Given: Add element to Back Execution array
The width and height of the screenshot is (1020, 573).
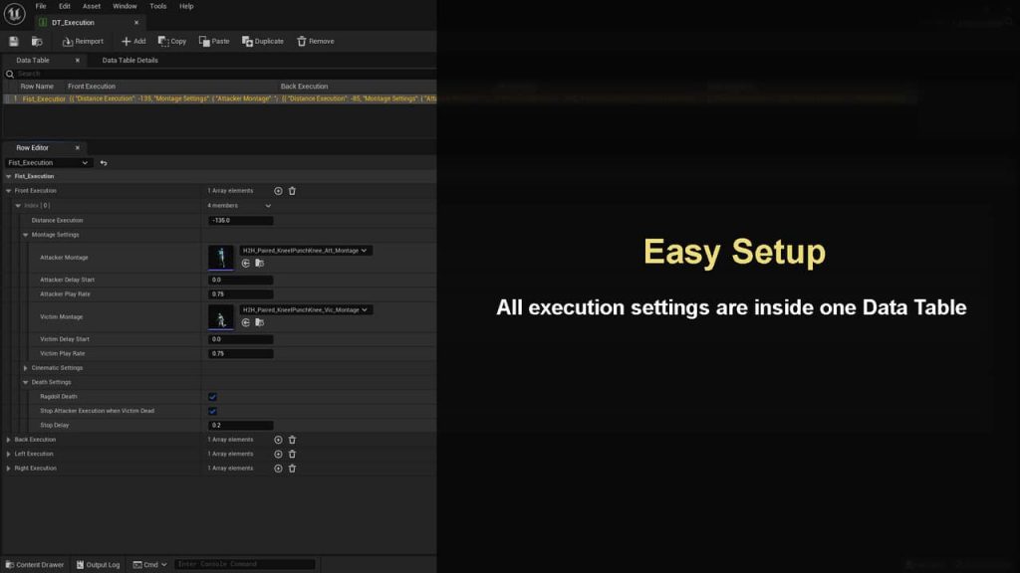Looking at the screenshot, I should pyautogui.click(x=279, y=440).
